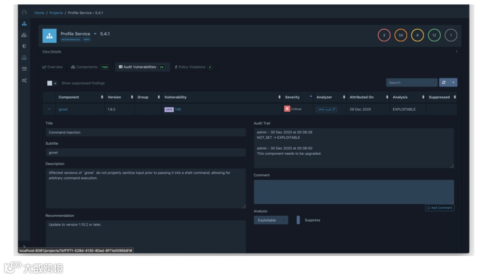
Task: Collapse the growl row details chevron
Action: [x=49, y=109]
